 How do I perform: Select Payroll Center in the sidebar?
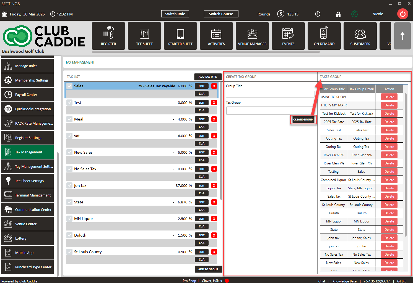(x=27, y=95)
